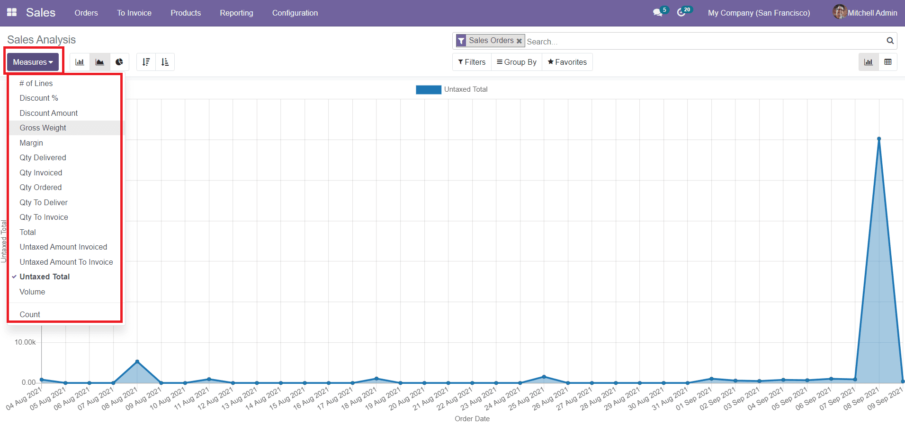The height and width of the screenshot is (424, 905).
Task: Click the search magnifier icon
Action: (890, 41)
